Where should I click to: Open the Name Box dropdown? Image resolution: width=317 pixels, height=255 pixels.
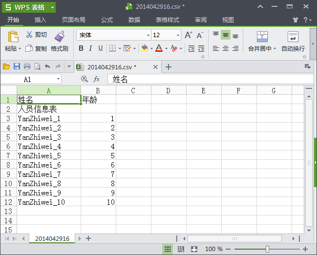(x=58, y=79)
